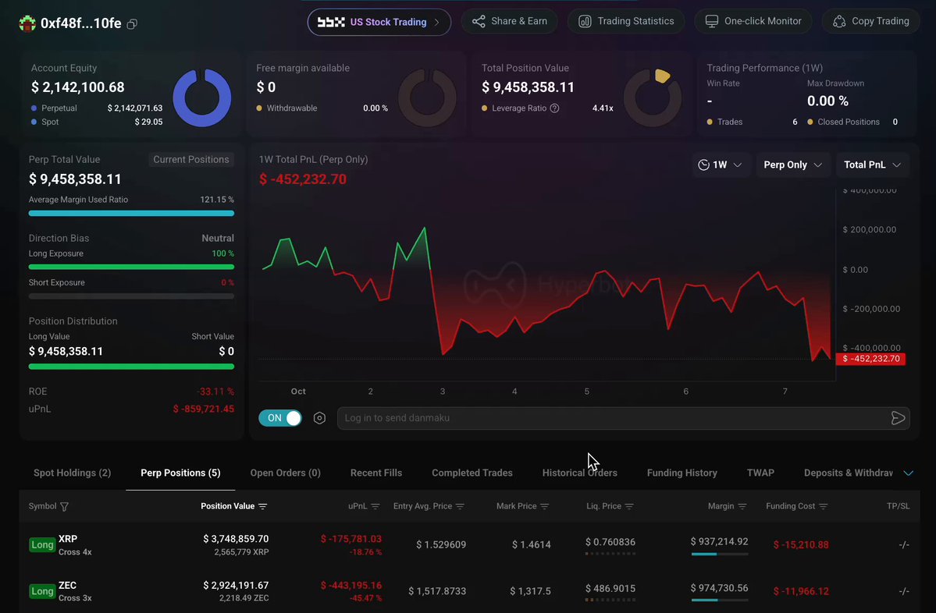The width and height of the screenshot is (936, 613).
Task: Open the Completed Trades tab
Action: (472, 473)
